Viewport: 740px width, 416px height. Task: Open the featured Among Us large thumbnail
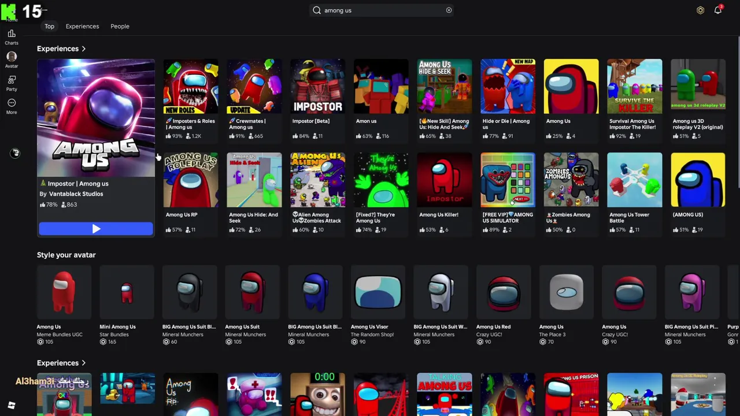click(96, 117)
